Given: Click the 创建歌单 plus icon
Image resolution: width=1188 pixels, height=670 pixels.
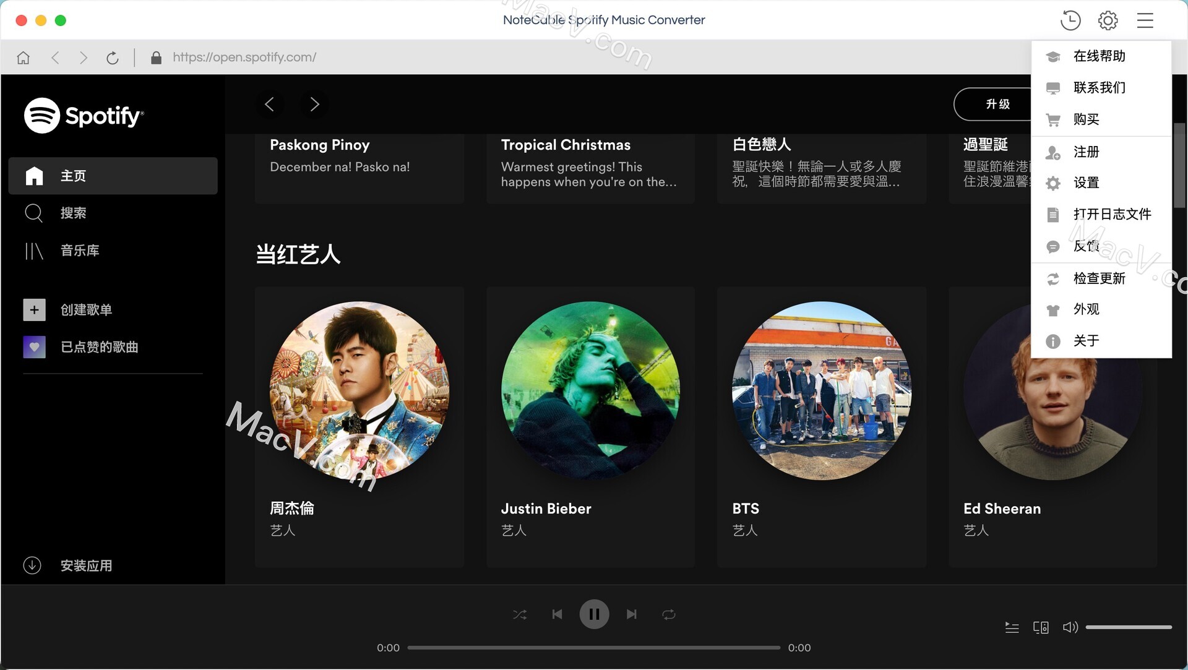Looking at the screenshot, I should click(34, 310).
